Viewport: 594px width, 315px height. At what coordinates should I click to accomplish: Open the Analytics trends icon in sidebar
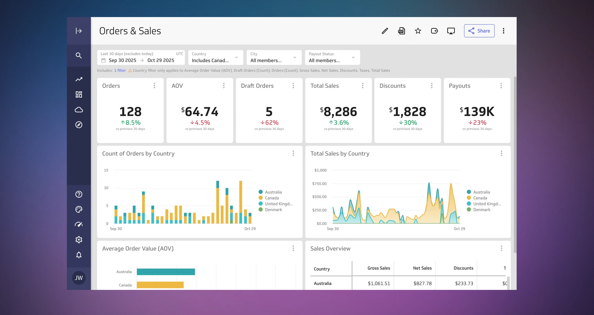tap(79, 79)
